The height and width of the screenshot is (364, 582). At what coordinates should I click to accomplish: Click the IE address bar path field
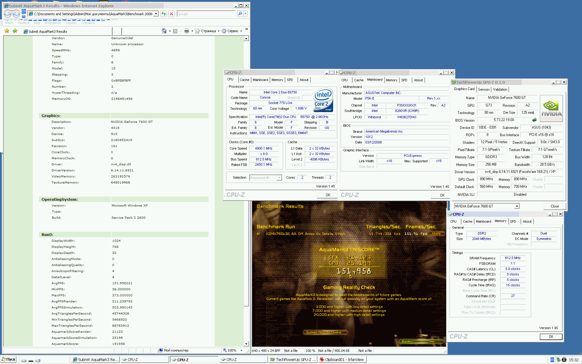pos(93,14)
